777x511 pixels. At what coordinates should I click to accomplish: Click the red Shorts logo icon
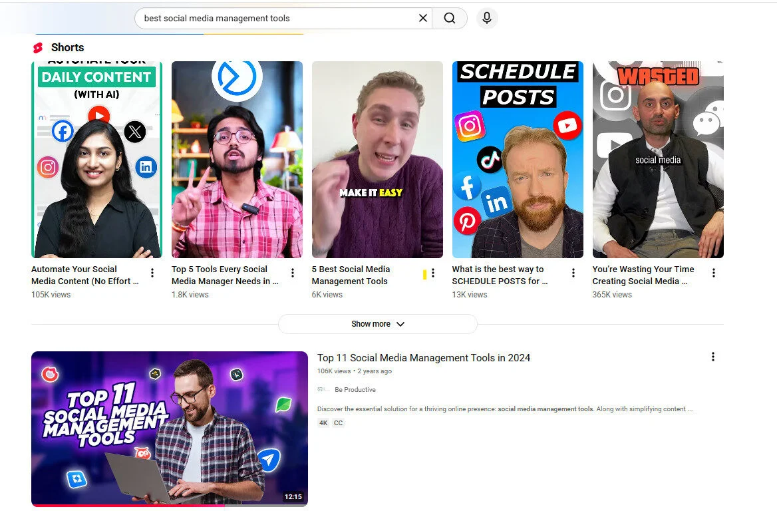click(x=38, y=47)
